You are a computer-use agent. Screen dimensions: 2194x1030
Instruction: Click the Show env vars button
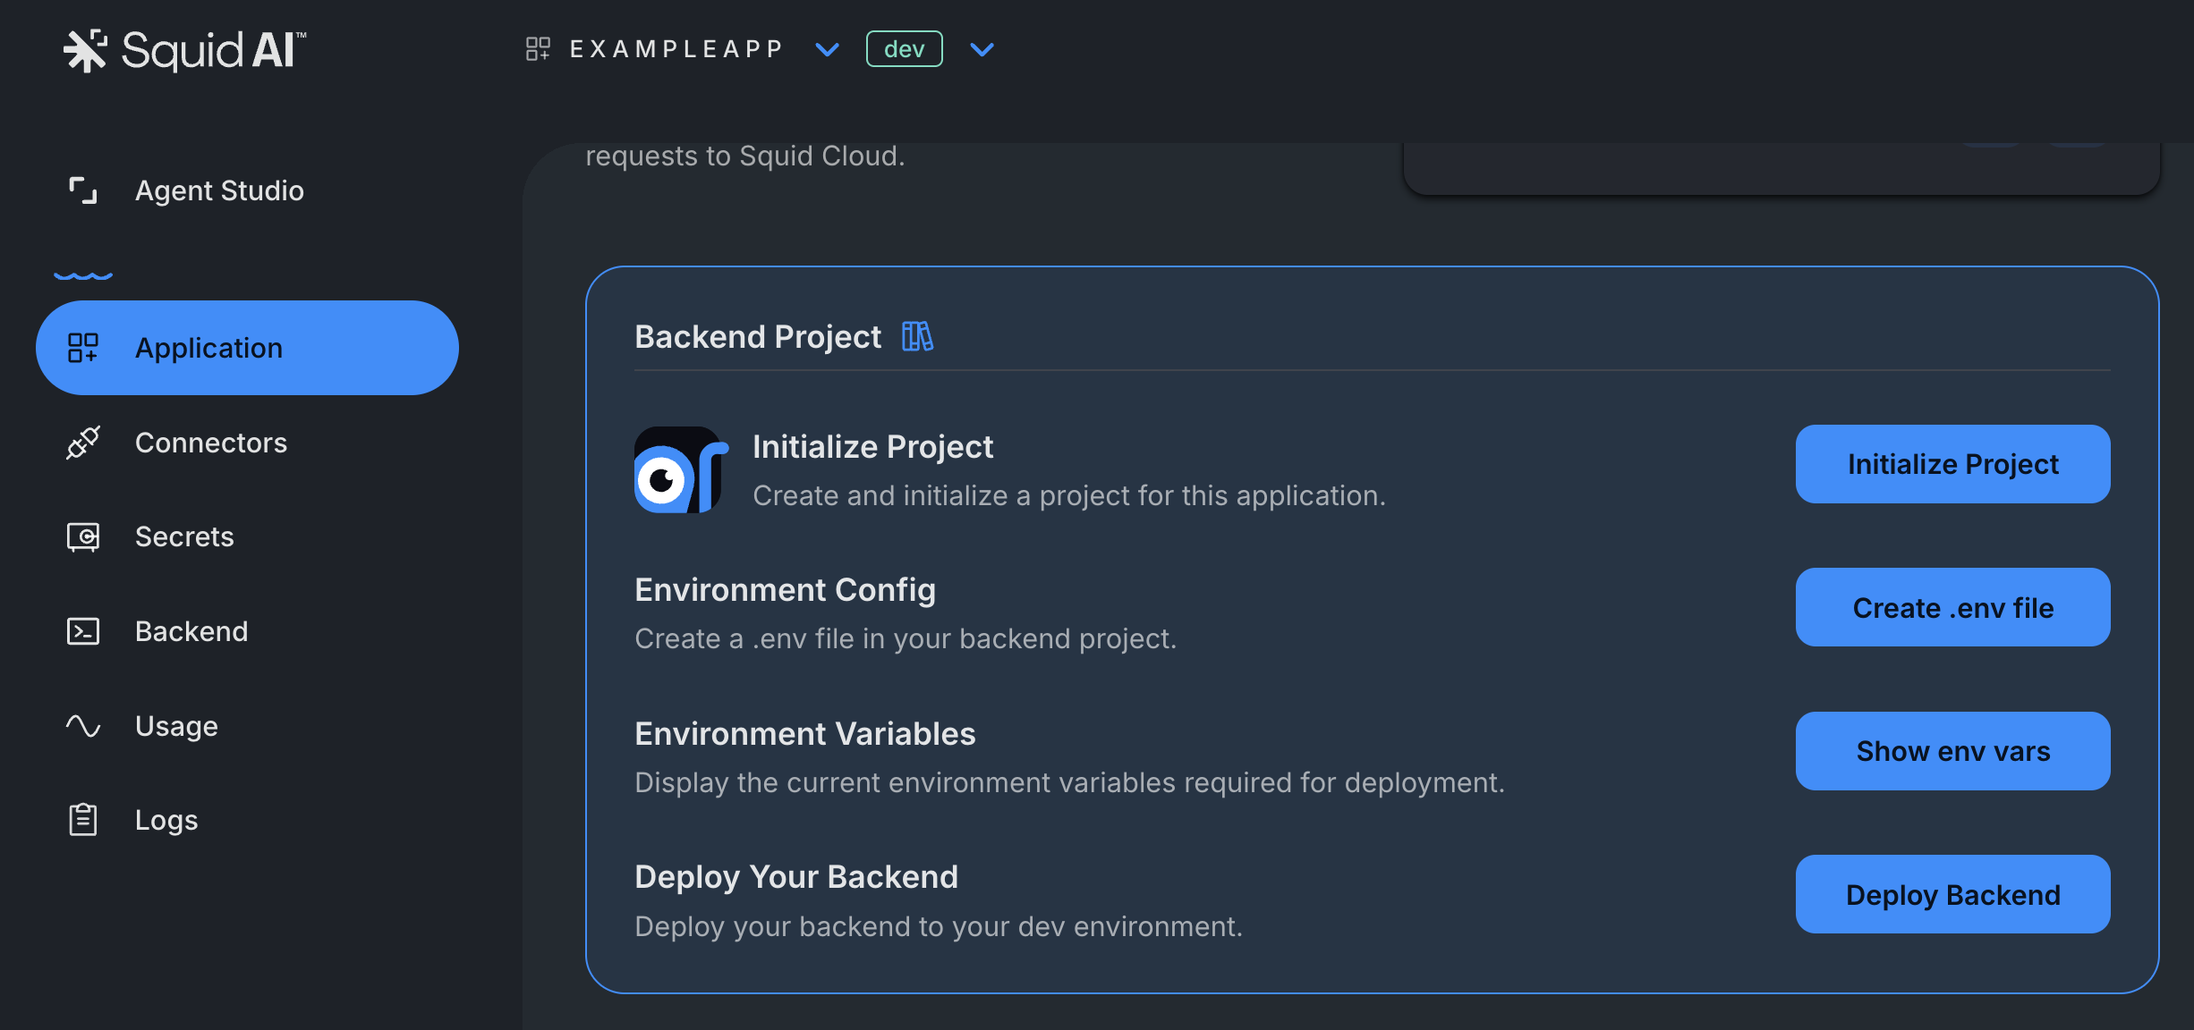coord(1952,751)
